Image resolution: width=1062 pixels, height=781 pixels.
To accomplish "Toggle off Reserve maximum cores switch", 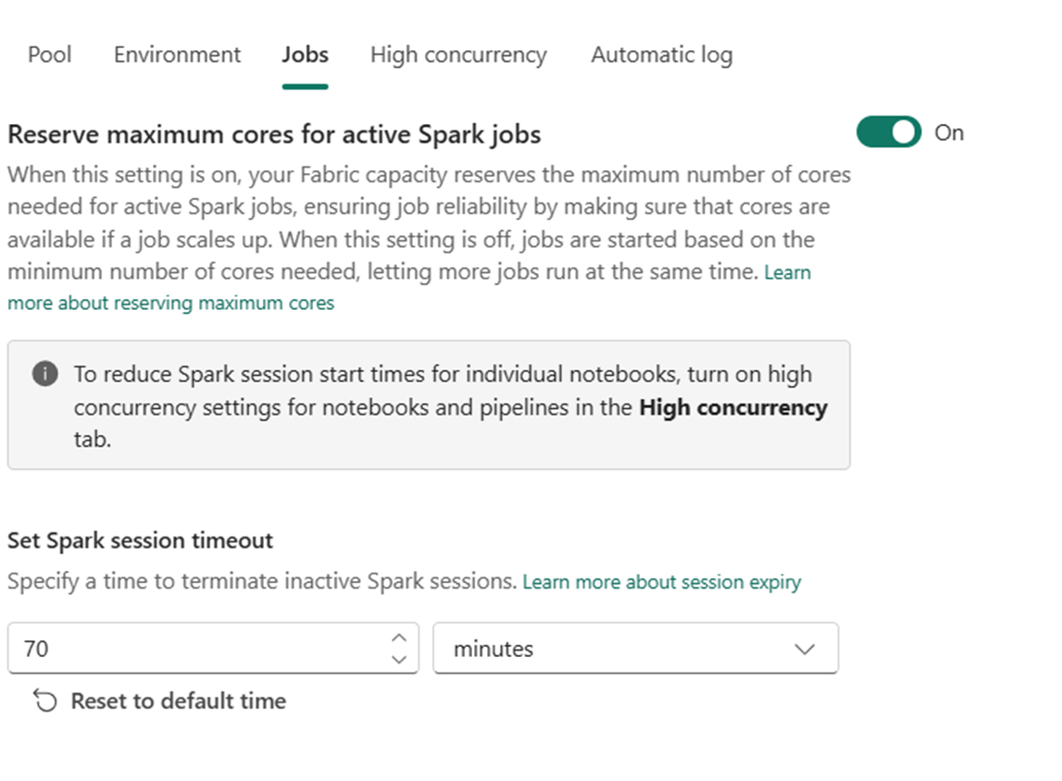I will coord(889,132).
